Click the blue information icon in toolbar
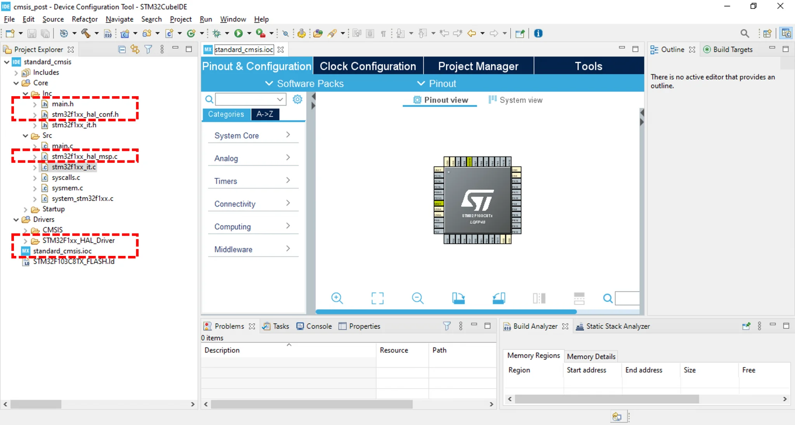This screenshot has width=795, height=425. (x=538, y=33)
